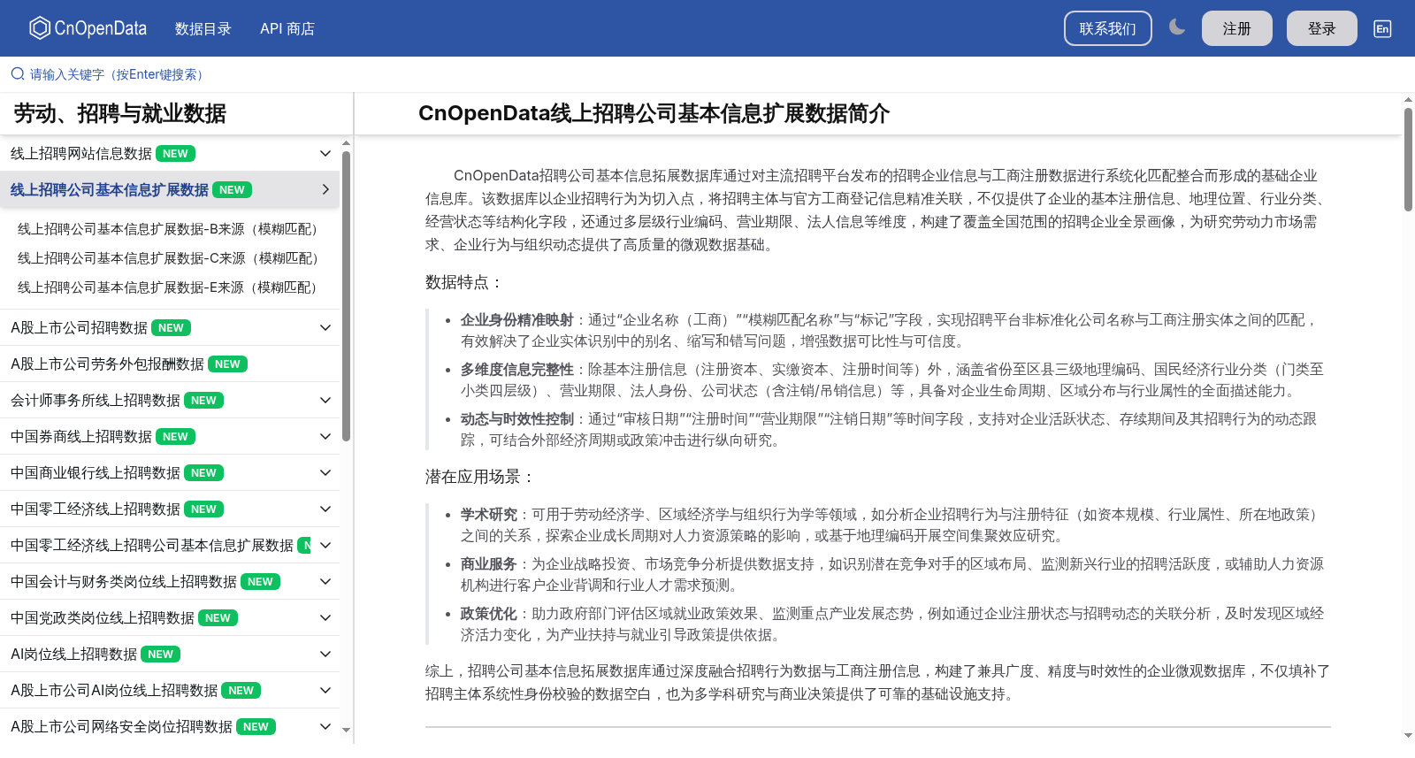Expand 会计师事务所线上招聘数据 chevron
Viewport: 1415px width, 758px height.
325,400
